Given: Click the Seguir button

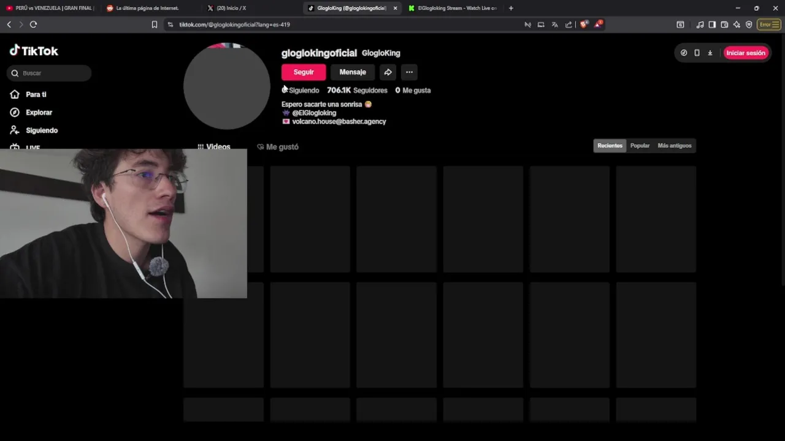Looking at the screenshot, I should click(x=304, y=72).
